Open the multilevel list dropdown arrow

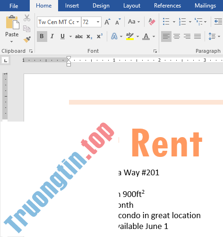206,22
